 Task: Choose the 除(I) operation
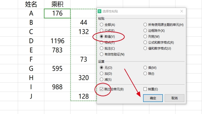click(145, 74)
